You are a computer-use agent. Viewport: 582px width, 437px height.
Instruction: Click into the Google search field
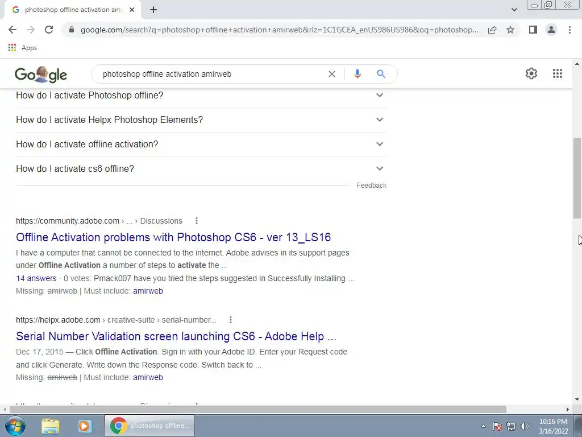point(211,74)
